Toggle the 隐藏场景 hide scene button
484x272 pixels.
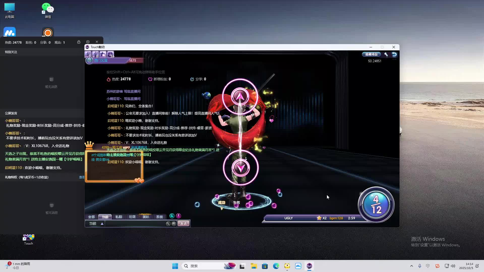pyautogui.click(x=371, y=54)
